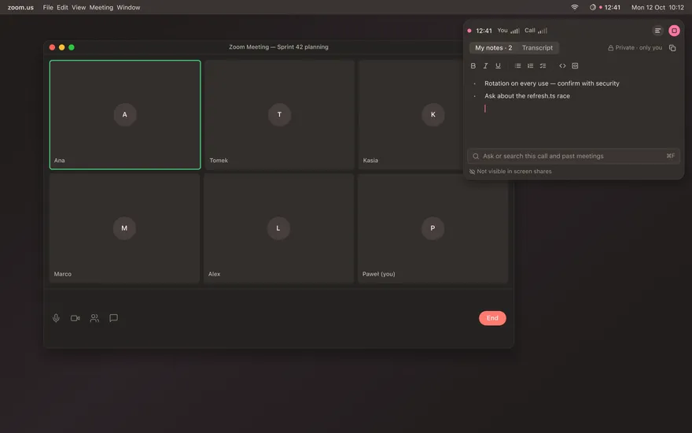Click Private · only you label

click(639, 48)
